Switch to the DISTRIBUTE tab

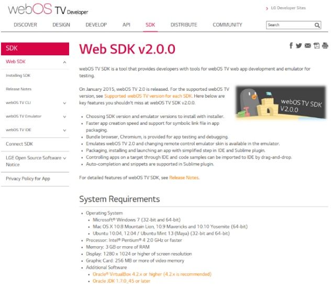184,25
